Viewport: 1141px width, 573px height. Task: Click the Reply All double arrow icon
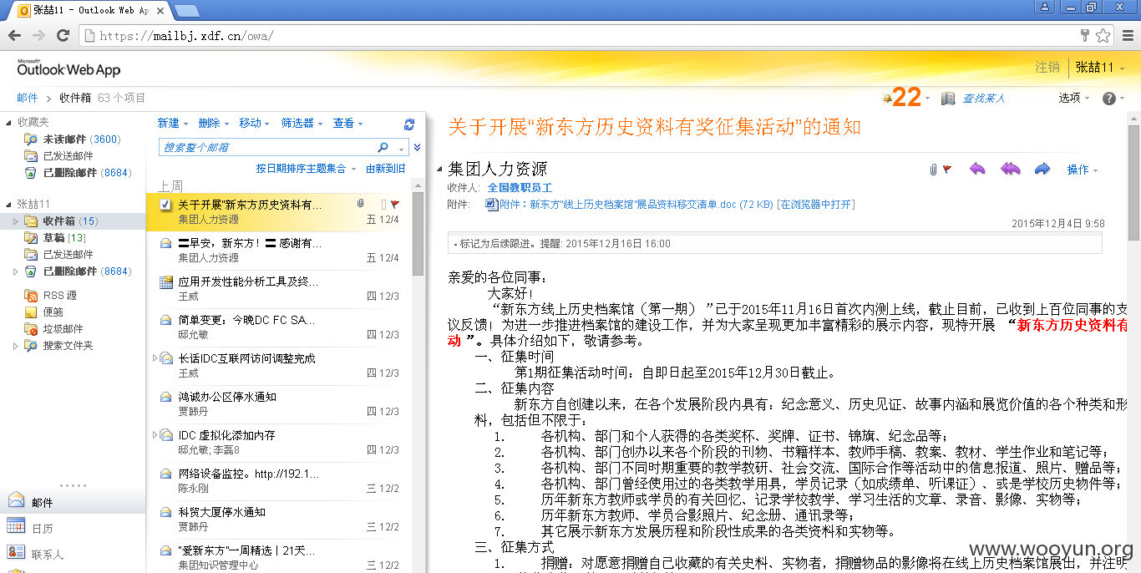point(1011,170)
